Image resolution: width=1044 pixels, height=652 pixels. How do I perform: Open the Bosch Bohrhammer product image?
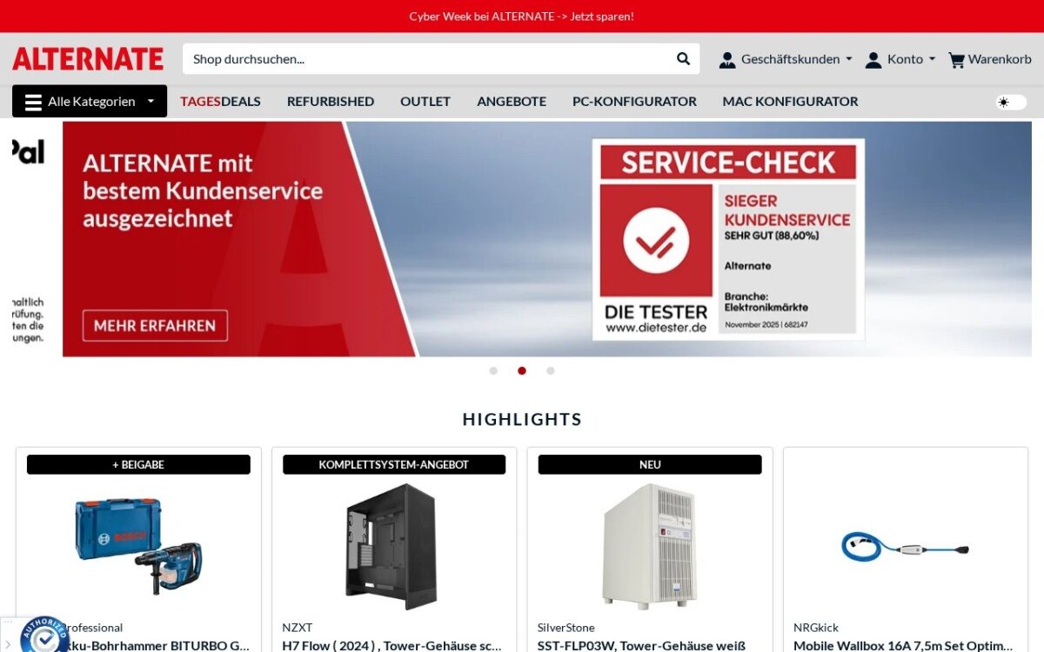click(x=138, y=546)
